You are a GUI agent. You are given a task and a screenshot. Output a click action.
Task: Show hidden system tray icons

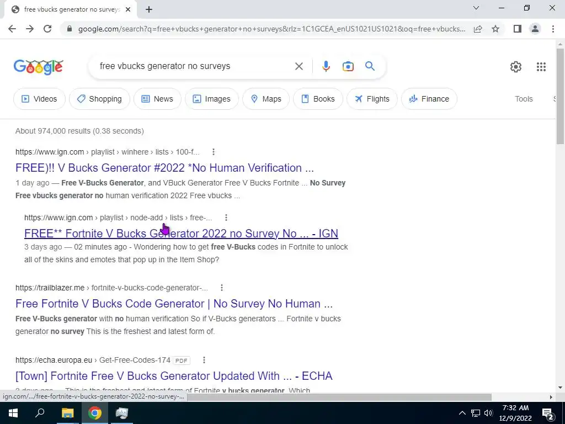click(462, 413)
